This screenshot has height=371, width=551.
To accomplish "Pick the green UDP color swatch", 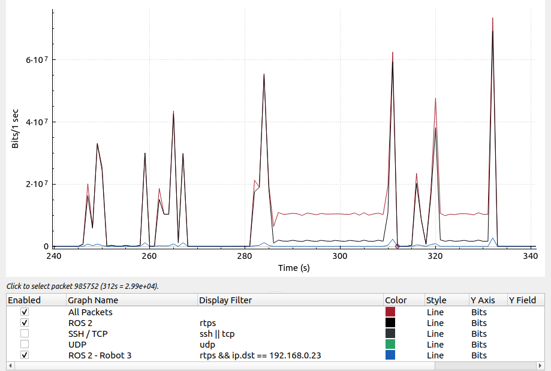I will [390, 345].
